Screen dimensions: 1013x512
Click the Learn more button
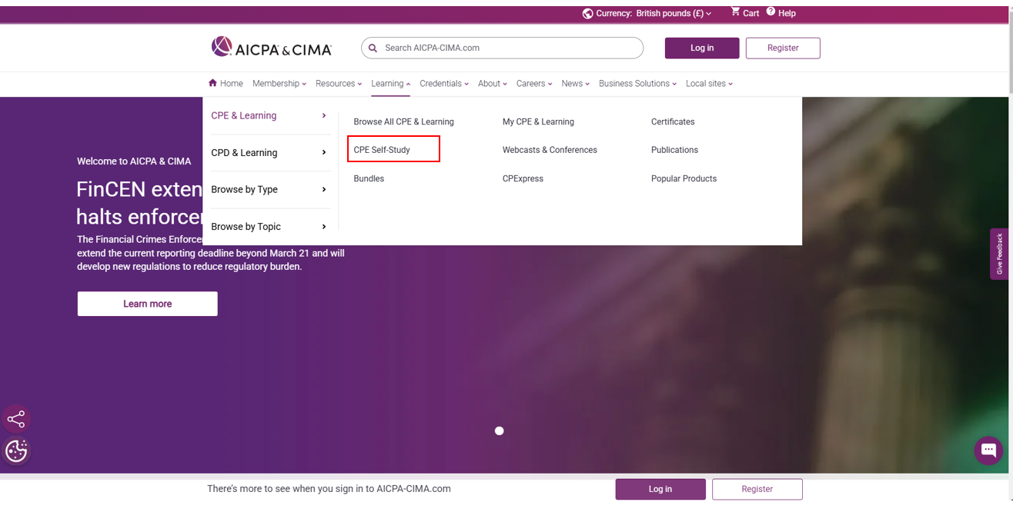point(147,304)
